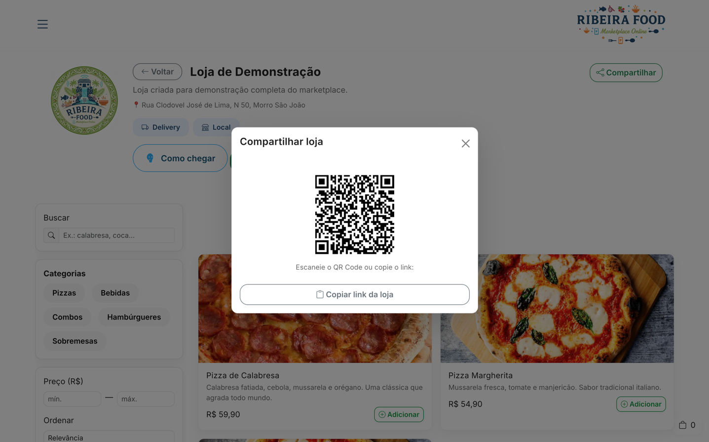
Task: Click the search field in Buscar
Action: tap(116, 236)
